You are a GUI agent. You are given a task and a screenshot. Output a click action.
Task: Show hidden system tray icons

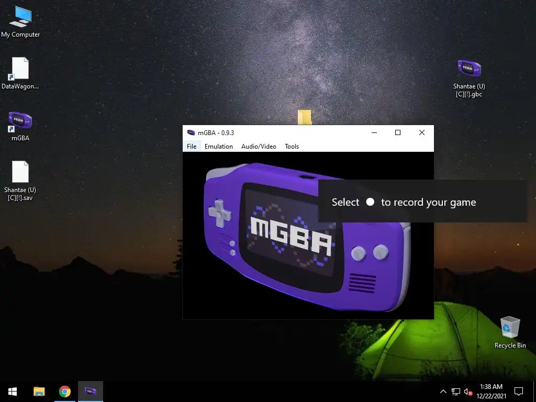click(x=443, y=392)
